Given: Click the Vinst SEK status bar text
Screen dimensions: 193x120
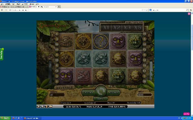Looking at the screenshot, I should pyautogui.click(x=117, y=107).
